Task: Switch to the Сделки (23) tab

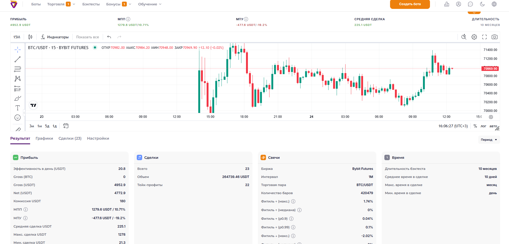Action: [x=70, y=138]
